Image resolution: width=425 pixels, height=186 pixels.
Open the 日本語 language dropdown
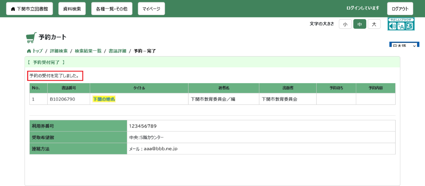[404, 45]
